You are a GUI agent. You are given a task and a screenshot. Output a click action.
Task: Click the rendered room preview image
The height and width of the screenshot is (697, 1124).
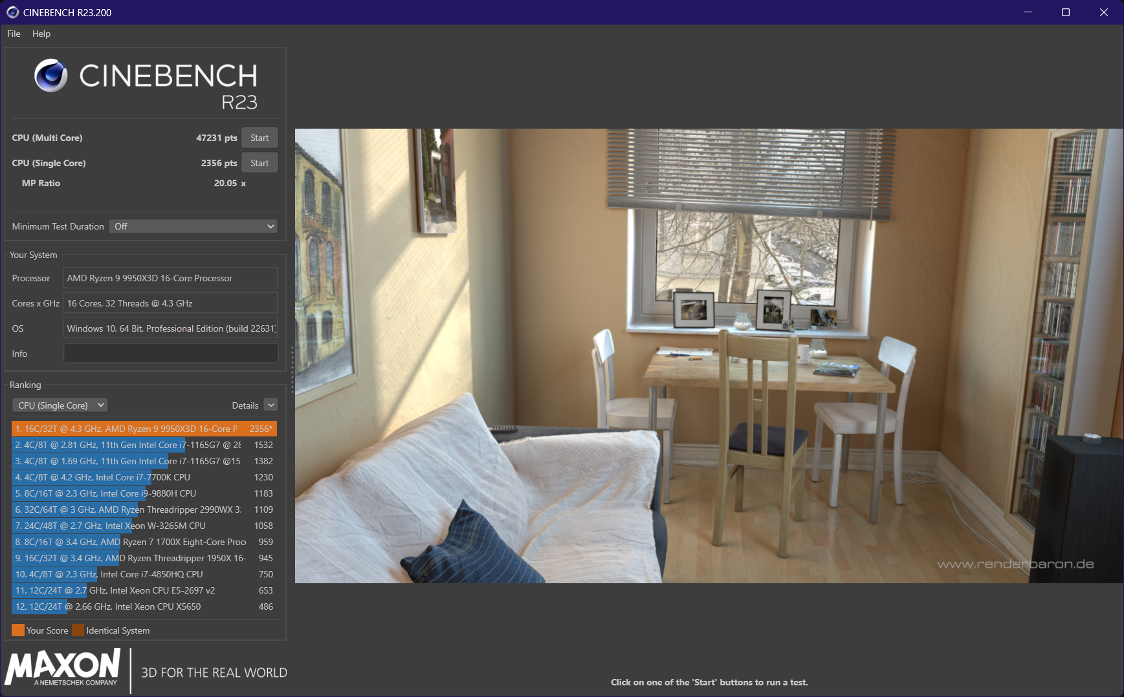tap(709, 356)
